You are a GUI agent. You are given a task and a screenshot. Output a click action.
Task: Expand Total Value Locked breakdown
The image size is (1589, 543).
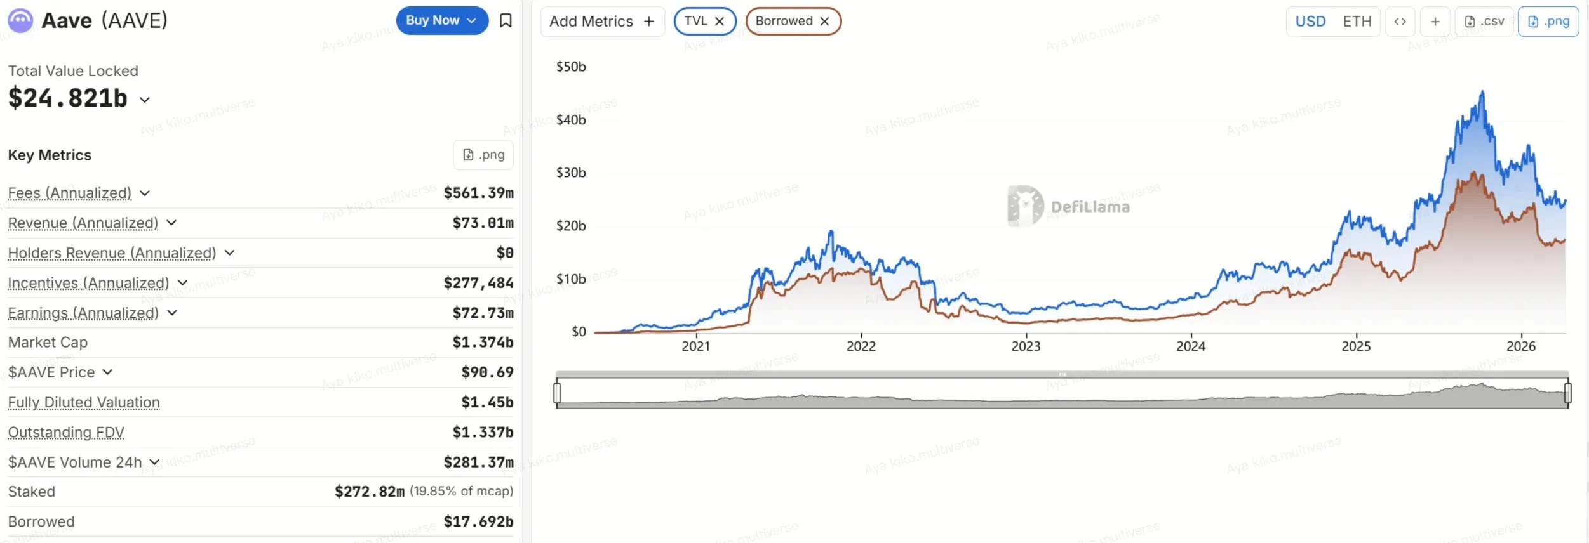(x=145, y=100)
